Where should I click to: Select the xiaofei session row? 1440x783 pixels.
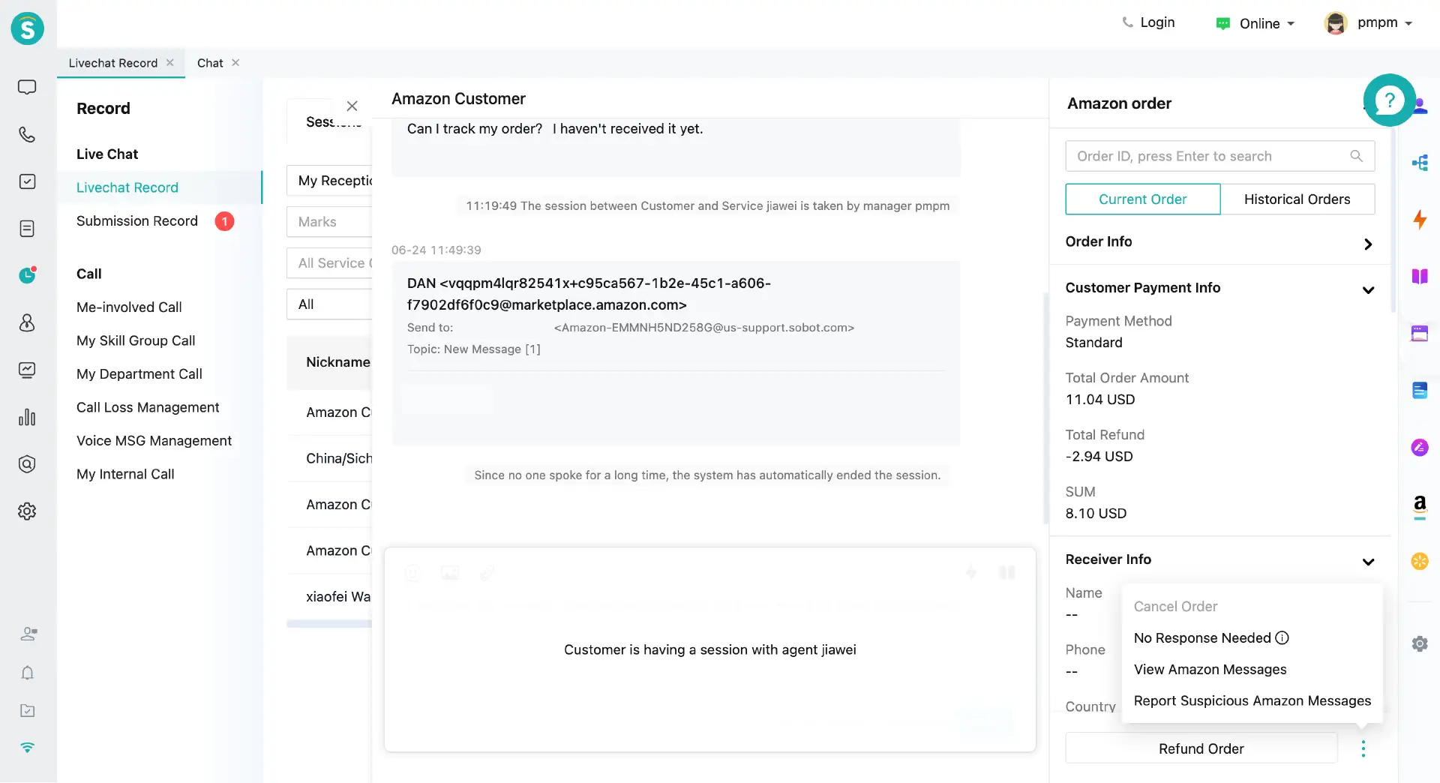coord(330,597)
